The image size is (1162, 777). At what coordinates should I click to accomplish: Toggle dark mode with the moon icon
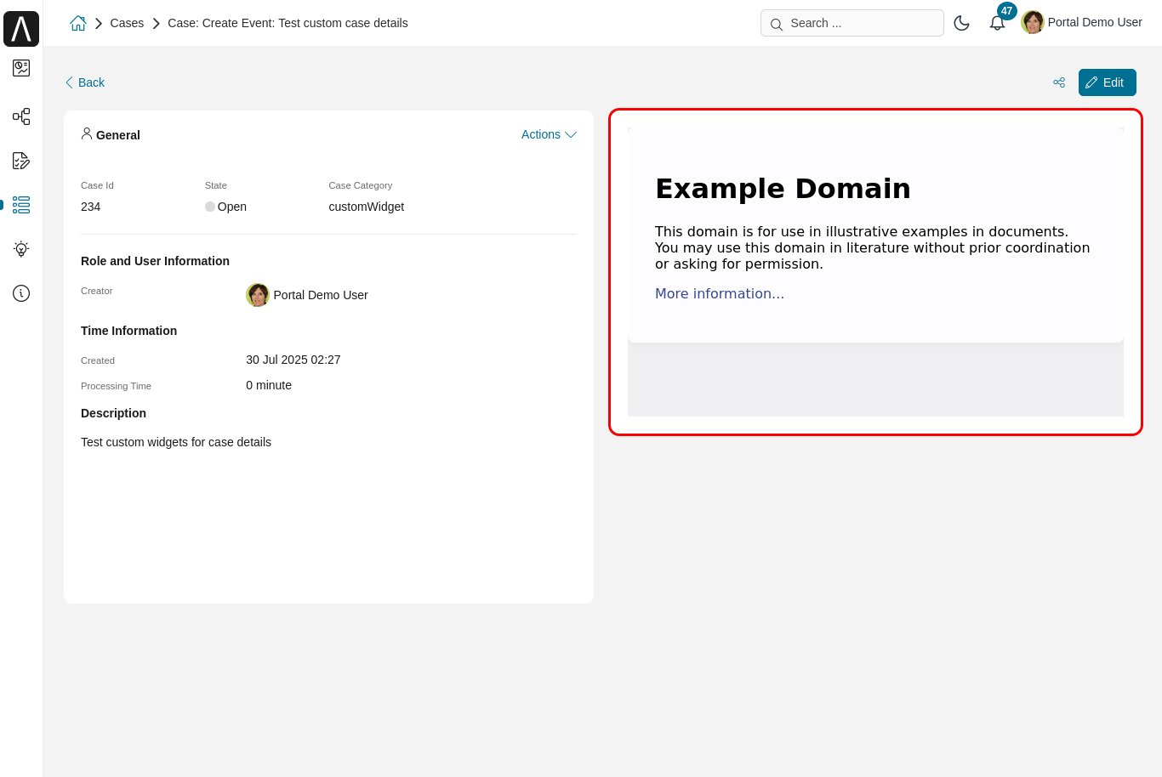(962, 23)
